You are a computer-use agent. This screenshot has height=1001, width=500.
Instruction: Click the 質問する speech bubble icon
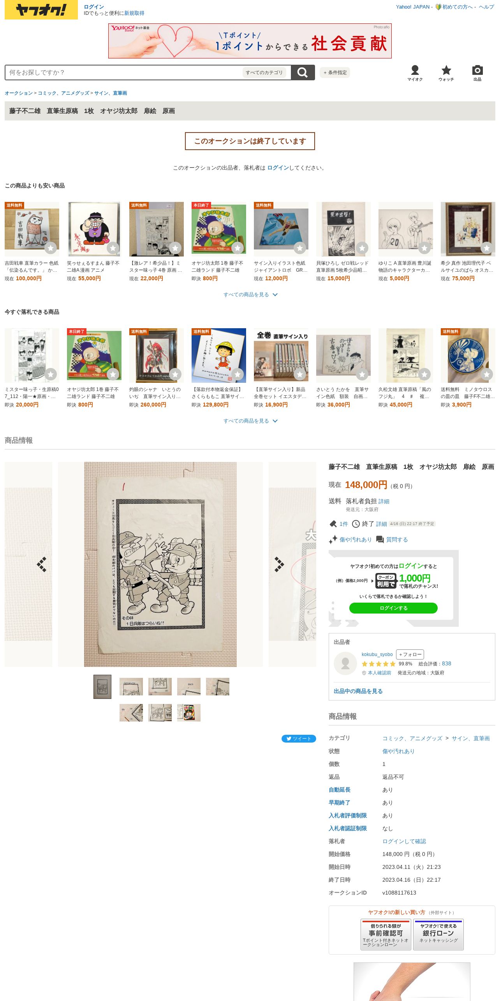pyautogui.click(x=380, y=539)
